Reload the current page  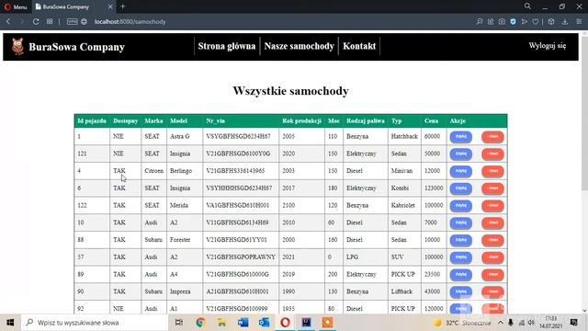point(36,22)
